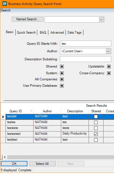Select the tesstet query row
The height and width of the screenshot is (174, 114).
[60, 116]
